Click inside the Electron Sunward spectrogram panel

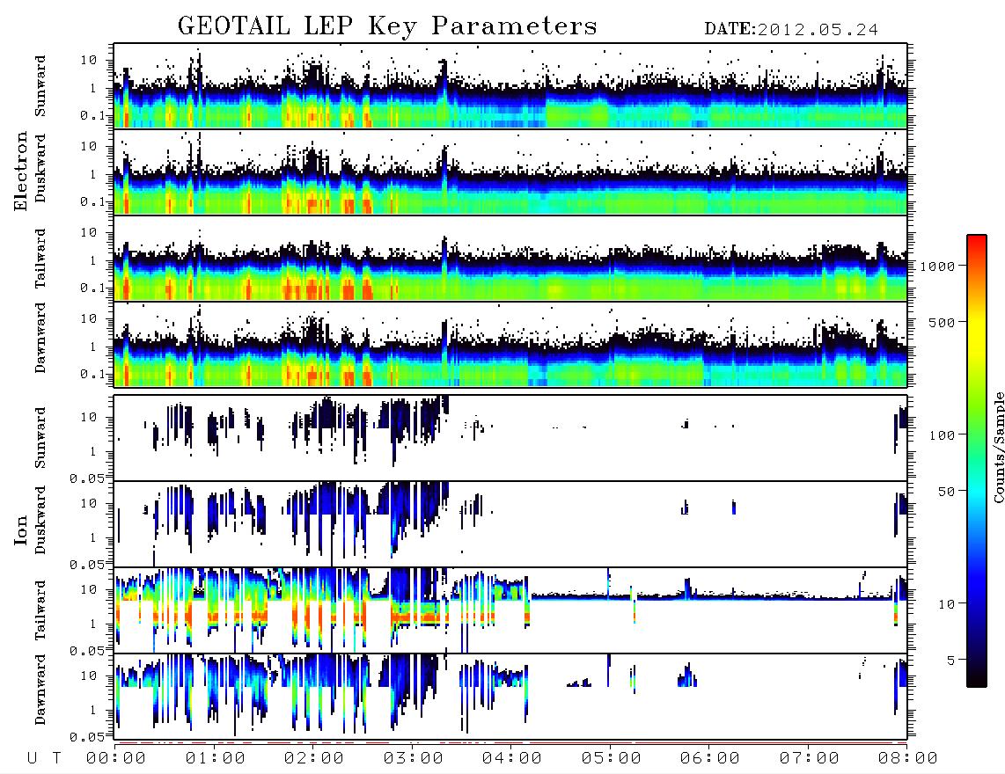click(x=510, y=86)
